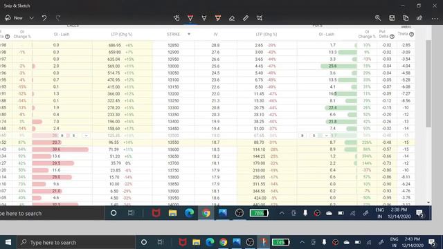Open Photos app on the bottom taskbar
Screen dimensions: 443x249
[237, 242]
